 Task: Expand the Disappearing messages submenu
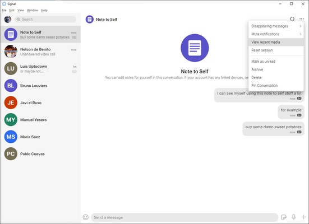(x=276, y=26)
